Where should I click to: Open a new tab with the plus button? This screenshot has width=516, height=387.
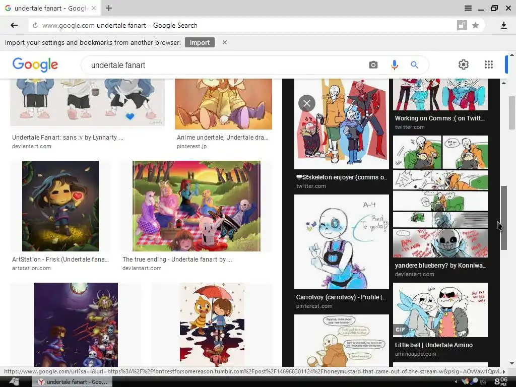(109, 8)
